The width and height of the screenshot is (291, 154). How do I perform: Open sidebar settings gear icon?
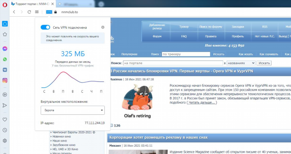click(x=5, y=141)
